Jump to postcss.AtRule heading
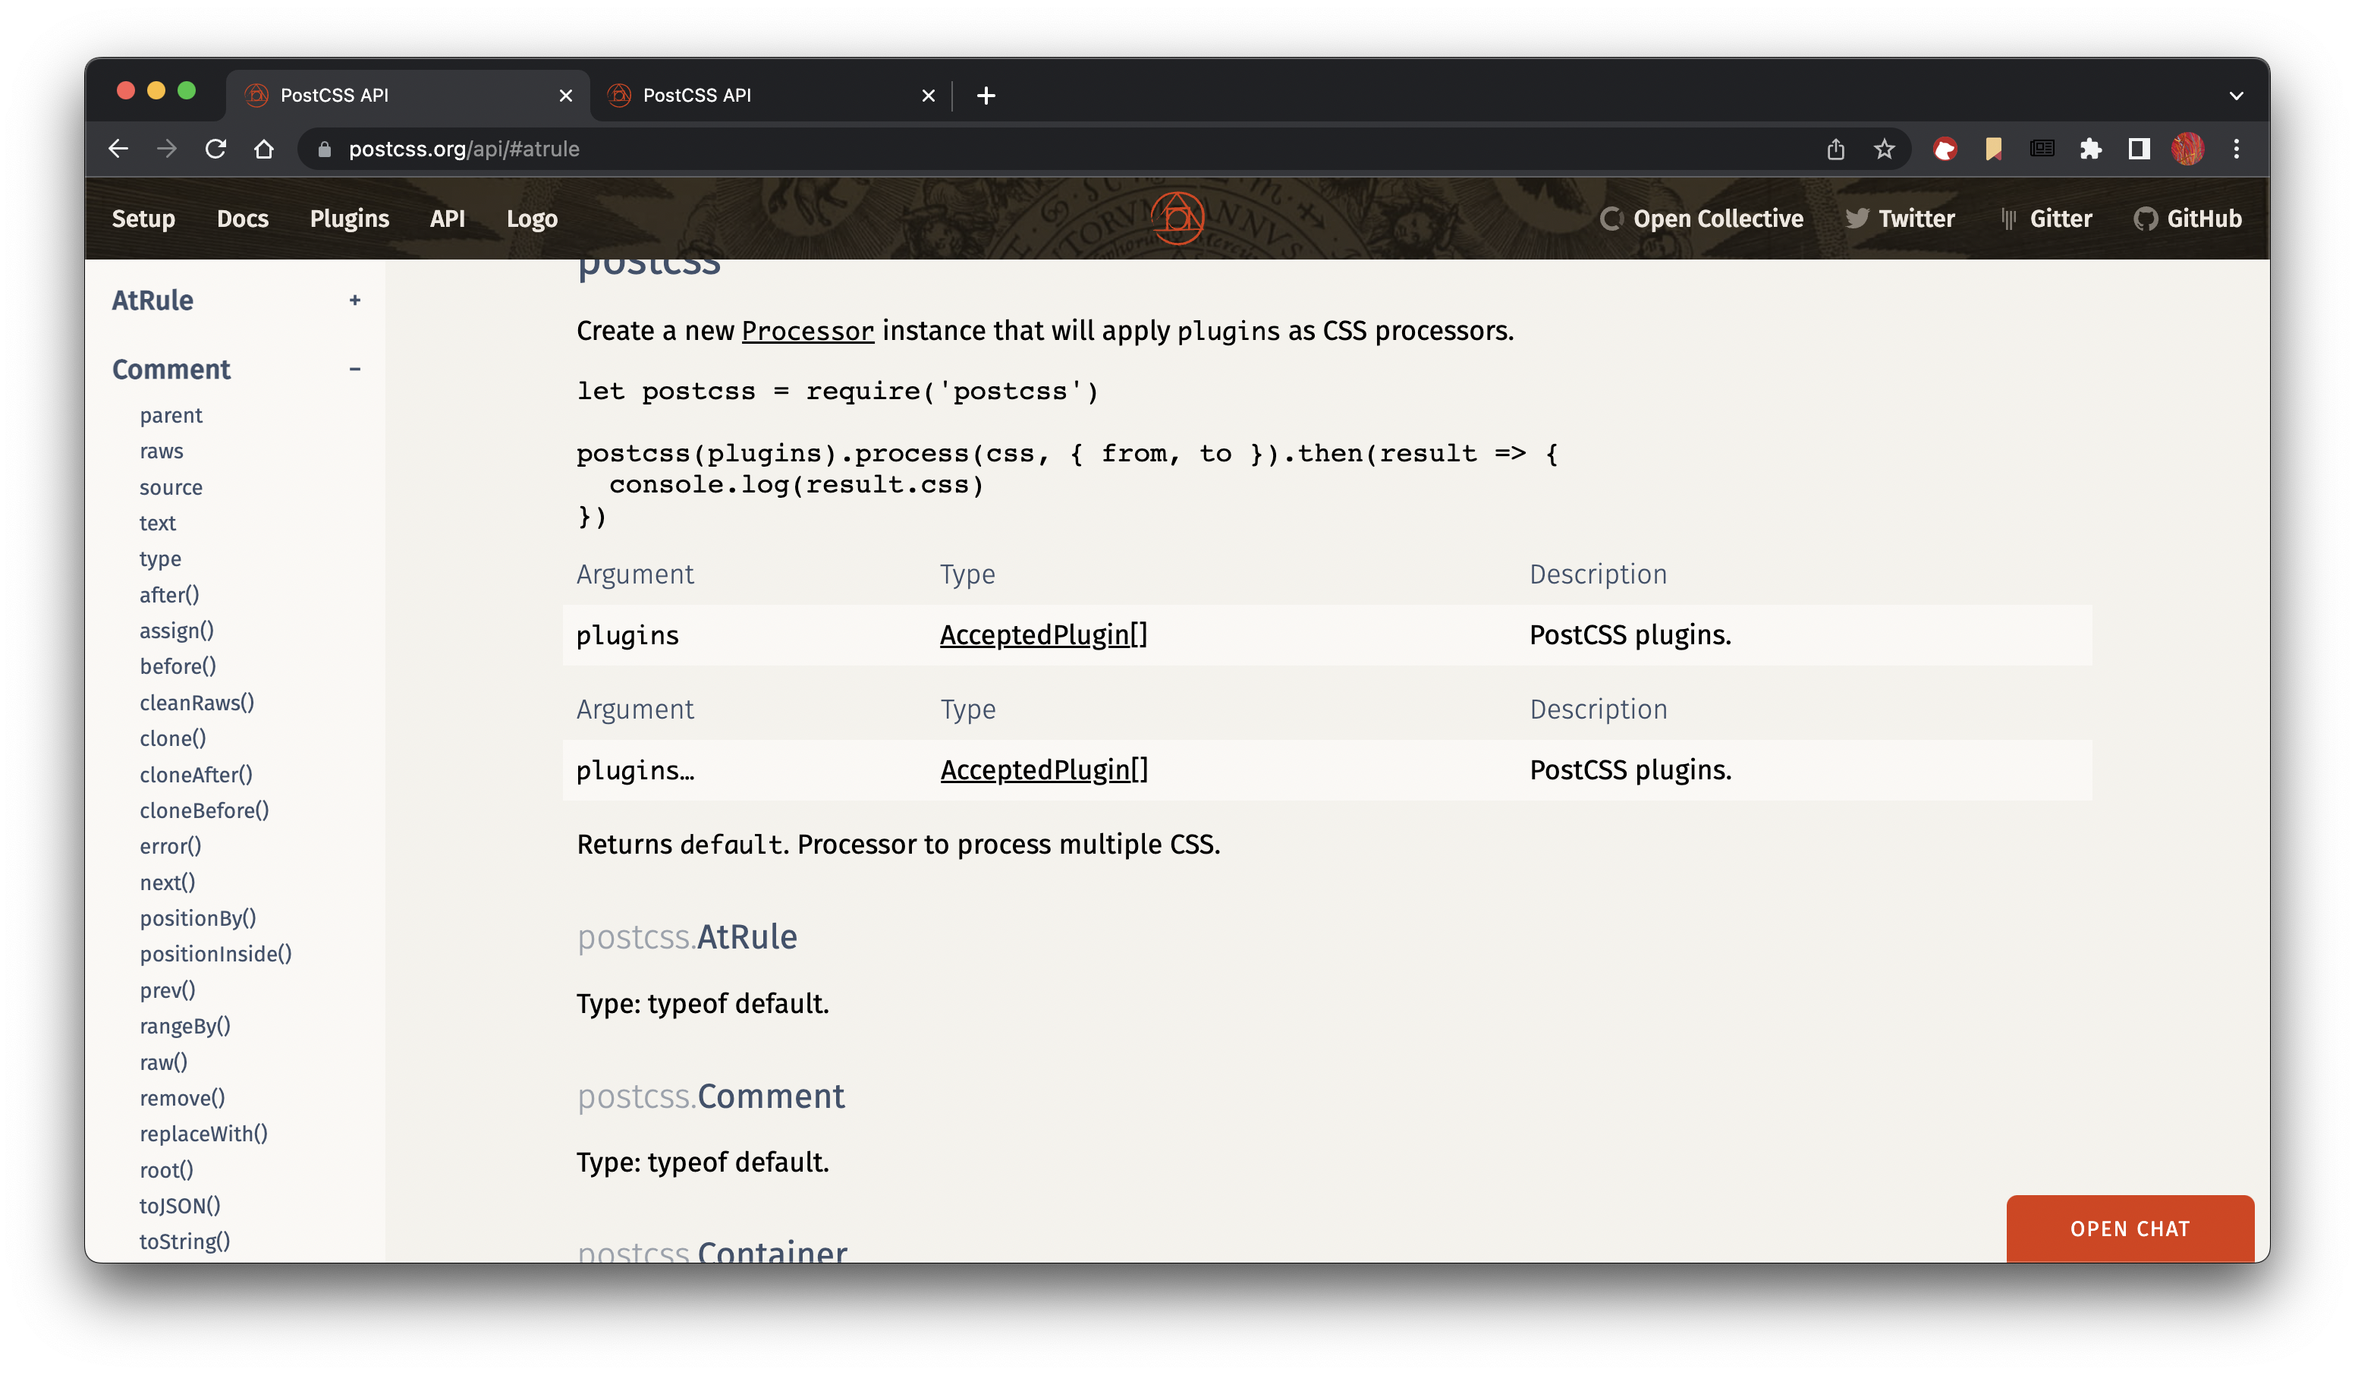Image resolution: width=2355 pixels, height=1375 pixels. 687,936
